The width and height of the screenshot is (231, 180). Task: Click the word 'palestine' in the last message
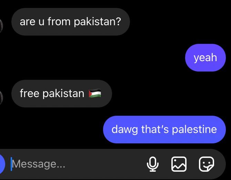(194, 130)
